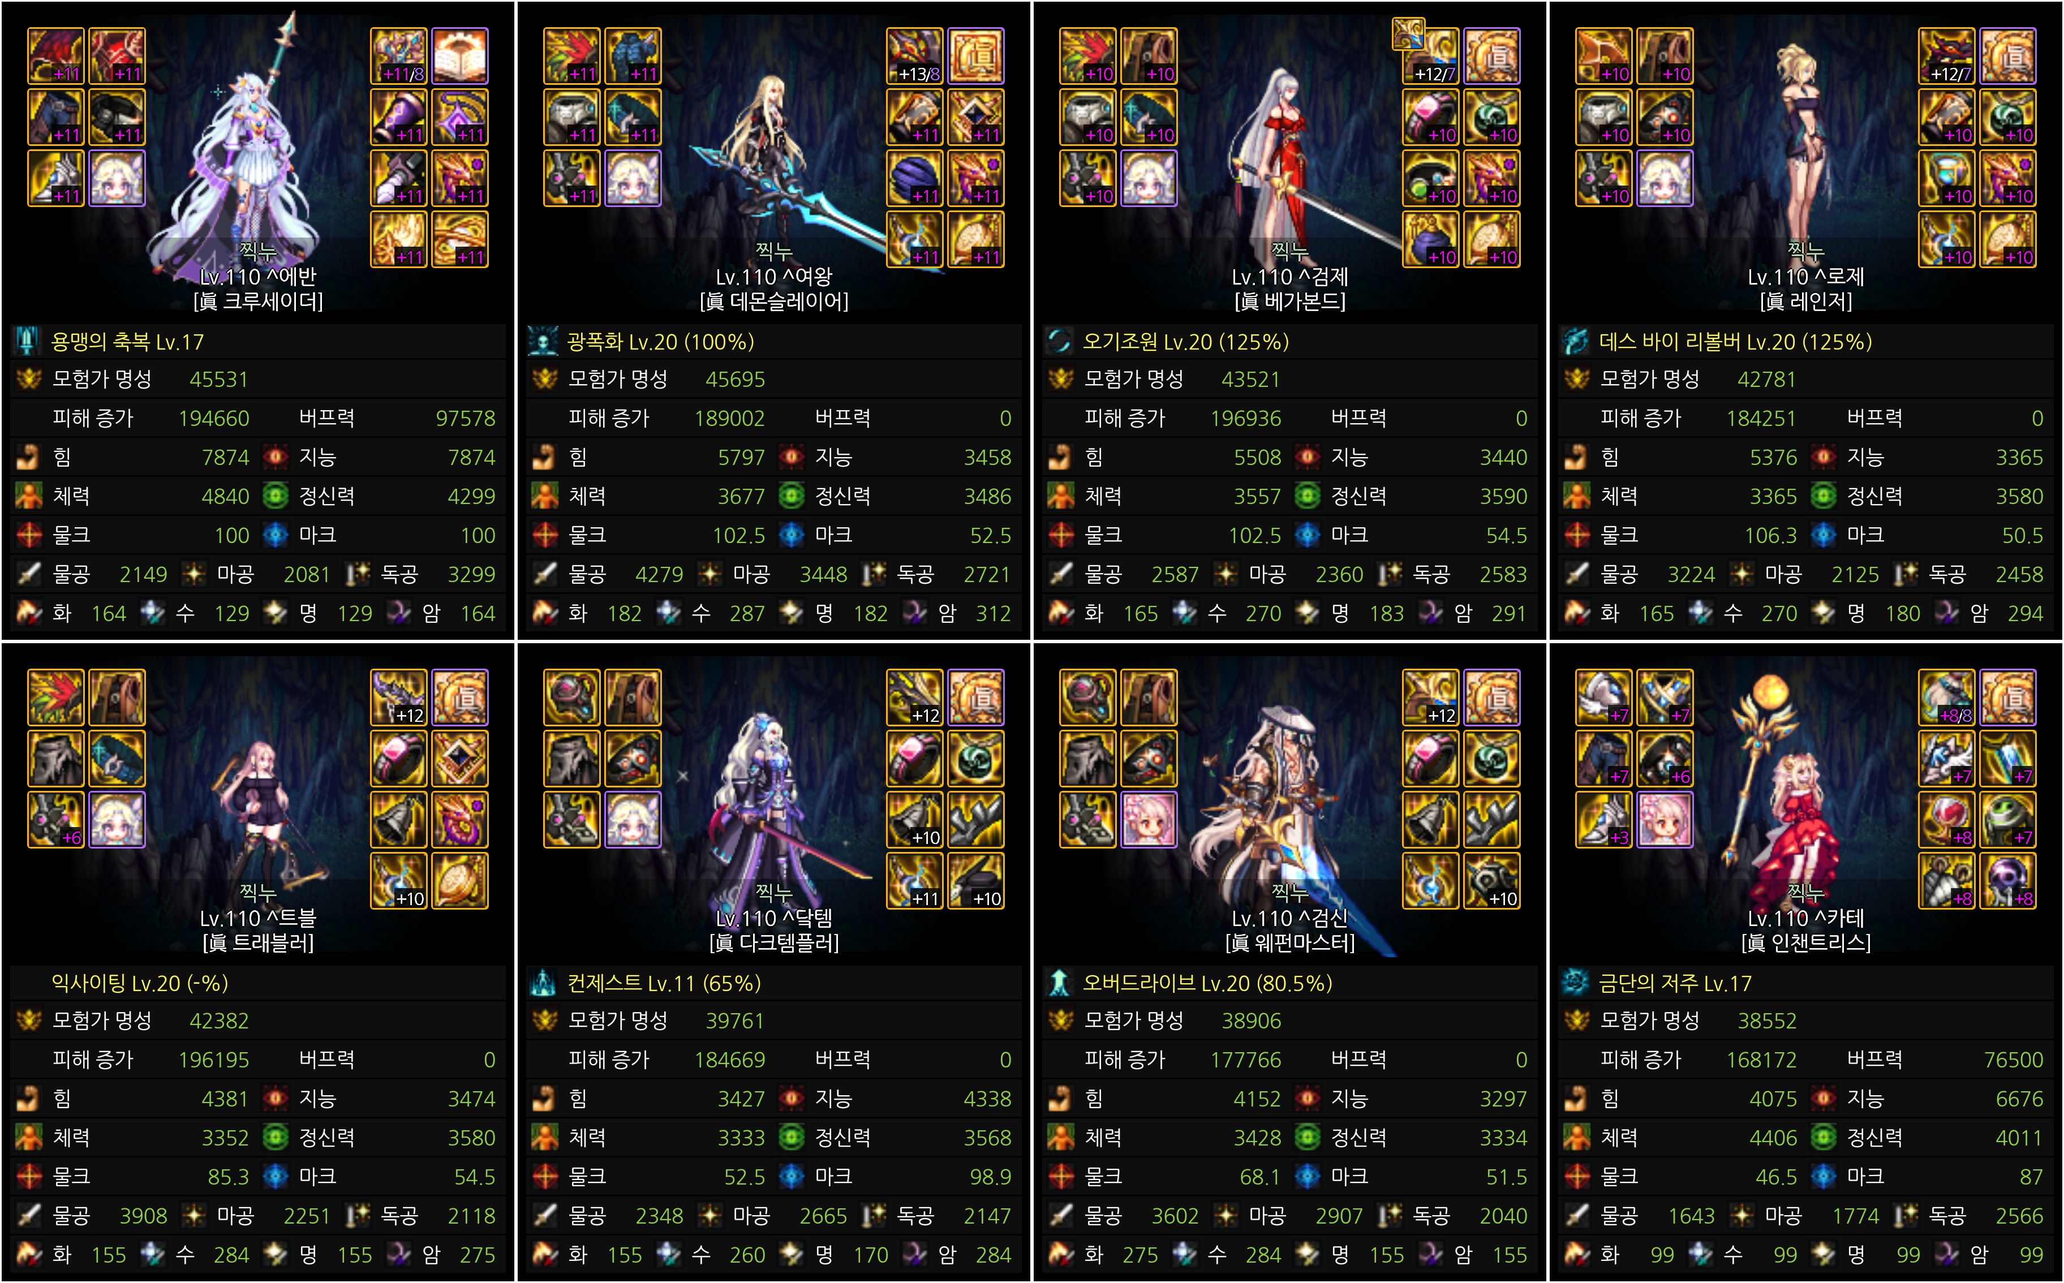Screen dimensions: 2064x1283
Task: Select the open book title icon on 에반 card
Action: [x=460, y=56]
